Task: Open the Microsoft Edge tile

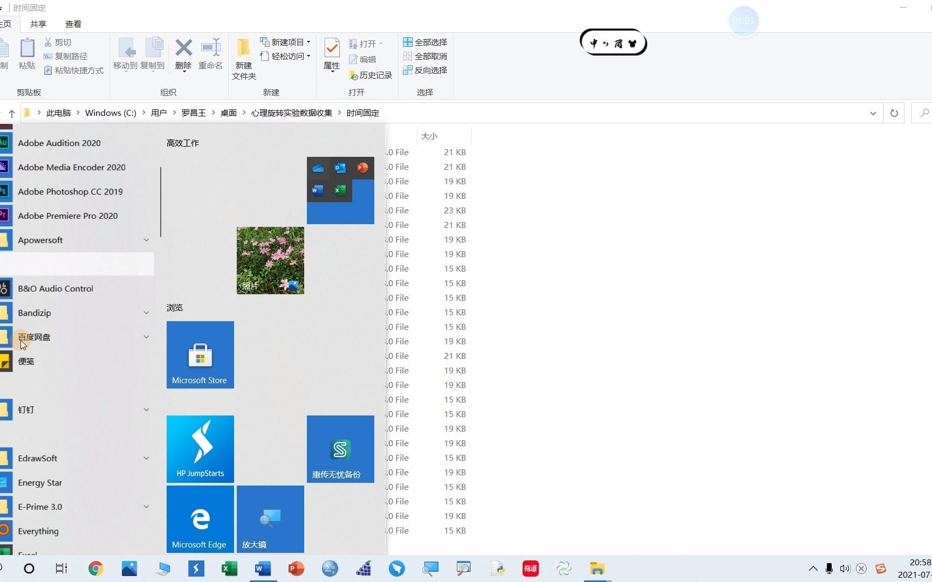Action: coord(200,519)
